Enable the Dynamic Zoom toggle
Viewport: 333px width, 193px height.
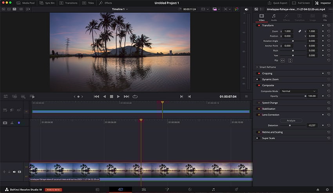click(x=258, y=79)
